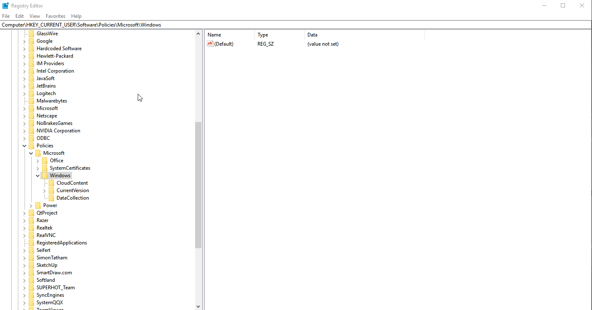Select the Softland key

coord(45,280)
